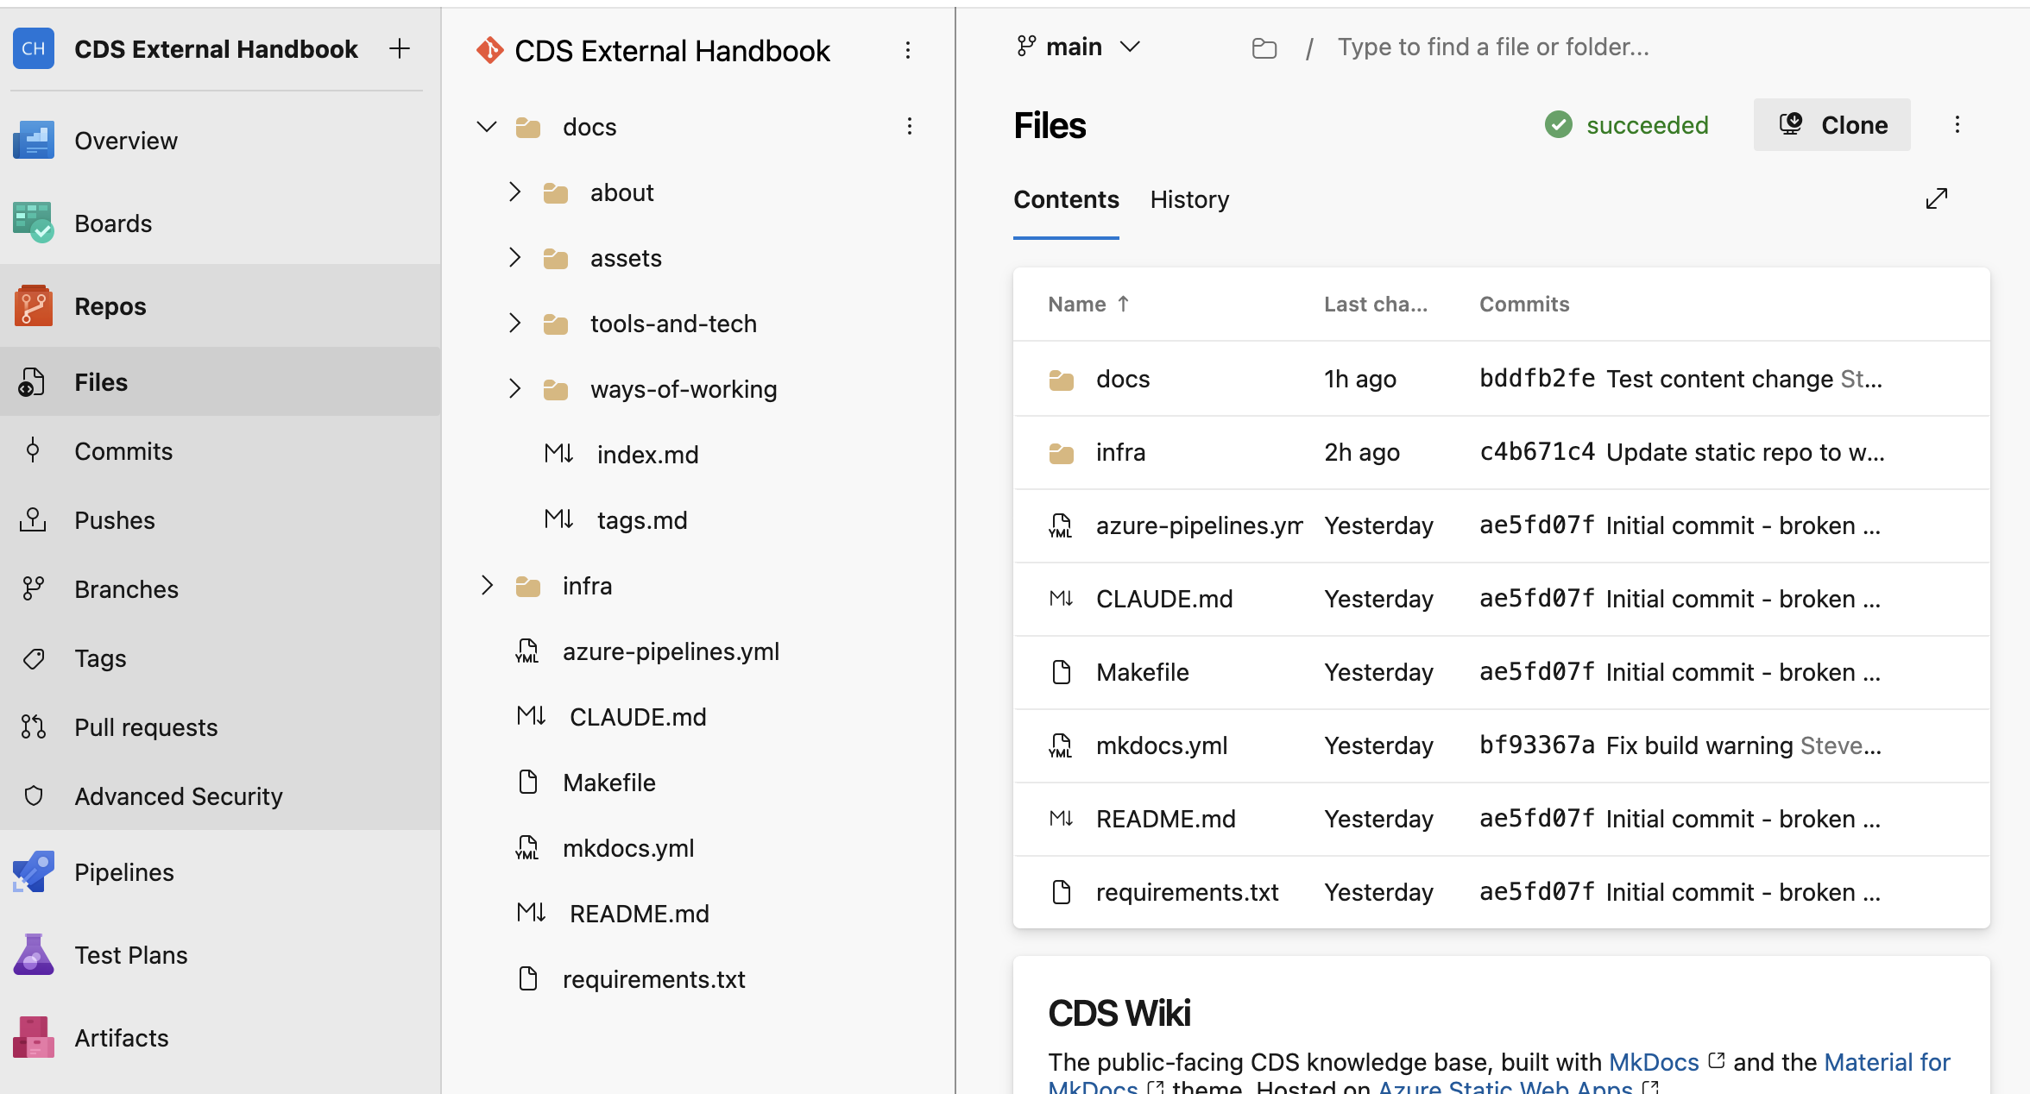Click the Boards icon in sidebar
The image size is (2030, 1094).
coord(34,223)
